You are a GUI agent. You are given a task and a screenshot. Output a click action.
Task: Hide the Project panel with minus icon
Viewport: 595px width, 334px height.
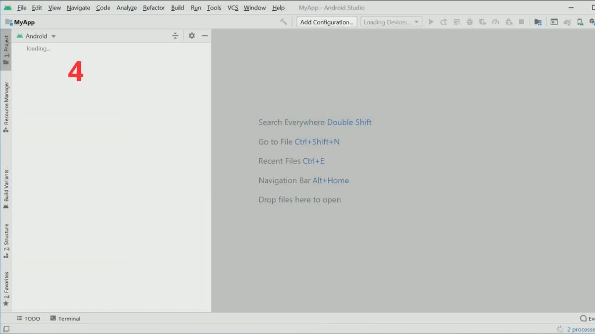[205, 36]
